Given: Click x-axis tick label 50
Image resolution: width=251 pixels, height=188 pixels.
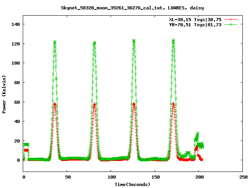Looking at the screenshot, I should pos(68,177).
